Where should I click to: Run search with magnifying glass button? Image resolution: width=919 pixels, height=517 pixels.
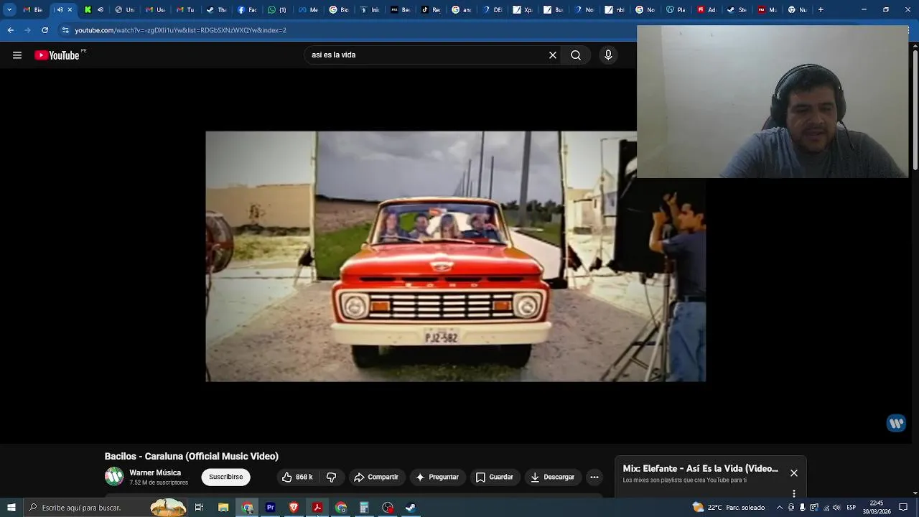(x=576, y=55)
